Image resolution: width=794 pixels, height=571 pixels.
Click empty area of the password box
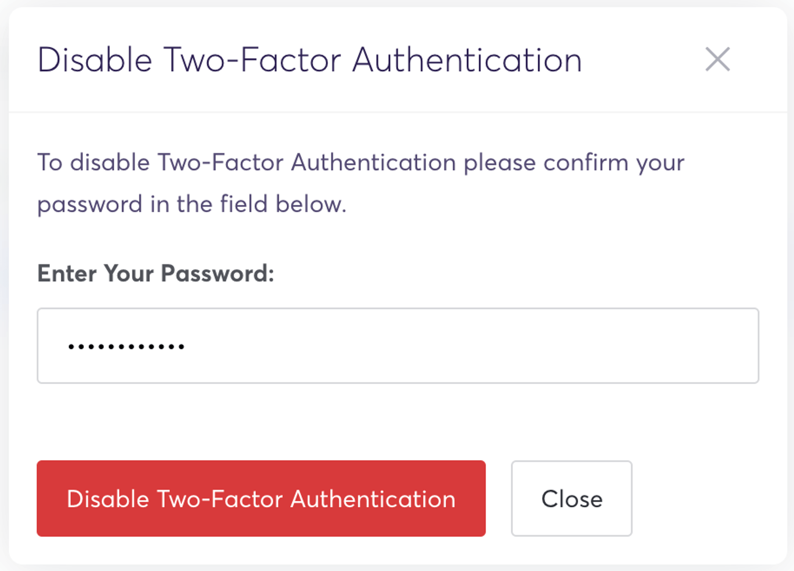coord(477,346)
